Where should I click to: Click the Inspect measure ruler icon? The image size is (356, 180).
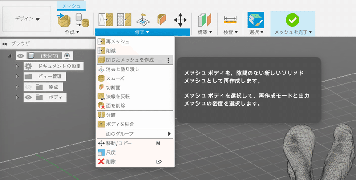(x=231, y=20)
